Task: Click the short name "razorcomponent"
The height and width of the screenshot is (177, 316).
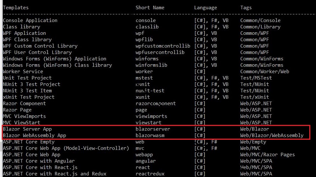Action: (156, 104)
